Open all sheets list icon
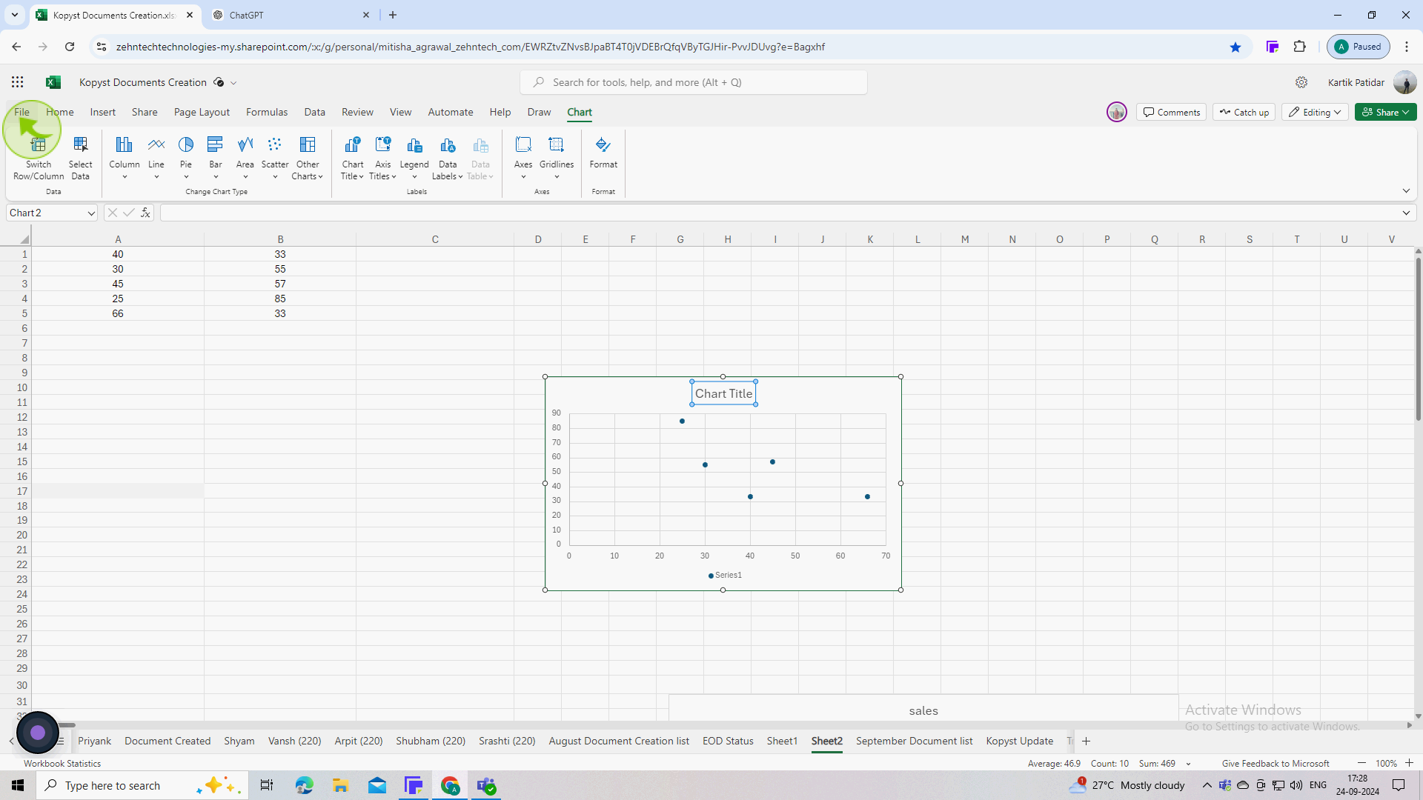 coord(61,741)
